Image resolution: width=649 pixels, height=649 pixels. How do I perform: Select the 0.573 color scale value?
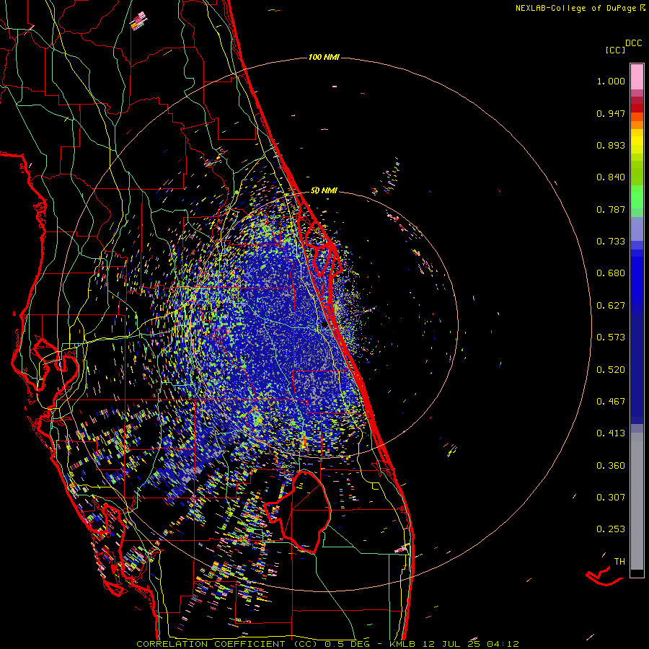(x=611, y=337)
